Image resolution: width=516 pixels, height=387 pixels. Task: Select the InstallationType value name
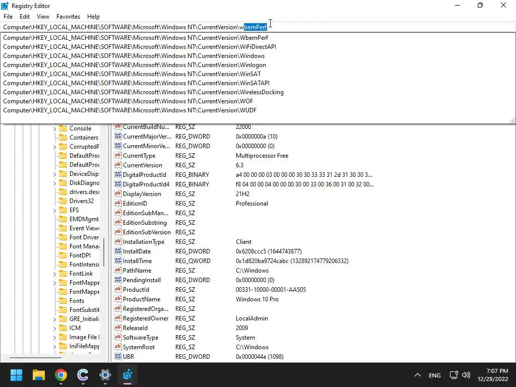pos(144,241)
